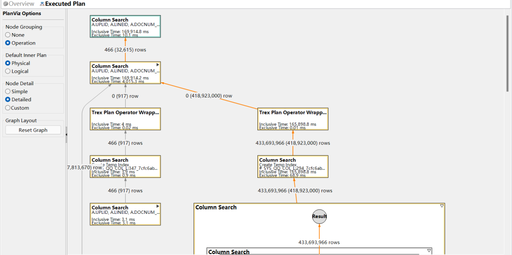Select Trex Plan Operator node with 165,898.8 ms inclusive
512x255 pixels.
(x=293, y=119)
